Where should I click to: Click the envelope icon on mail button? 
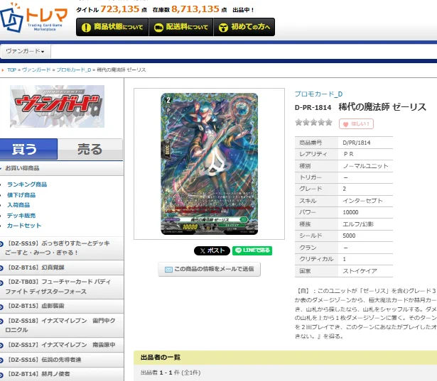point(168,270)
